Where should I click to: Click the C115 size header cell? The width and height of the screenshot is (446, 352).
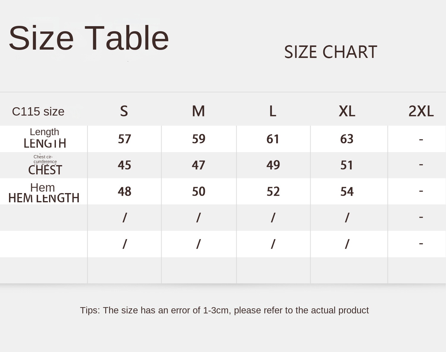click(x=38, y=112)
